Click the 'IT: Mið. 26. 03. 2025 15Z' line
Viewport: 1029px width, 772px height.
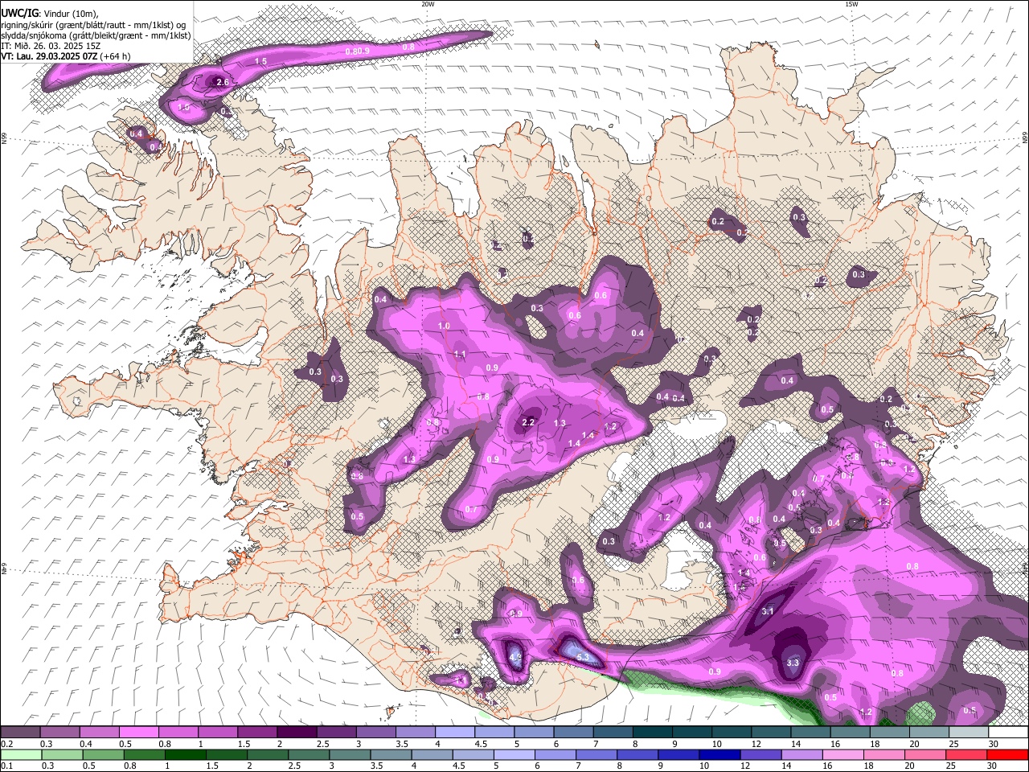(51, 46)
